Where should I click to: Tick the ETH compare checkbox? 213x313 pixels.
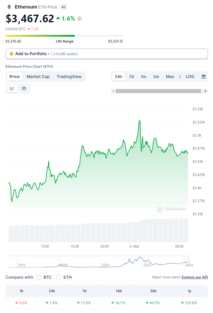pyautogui.click(x=59, y=277)
